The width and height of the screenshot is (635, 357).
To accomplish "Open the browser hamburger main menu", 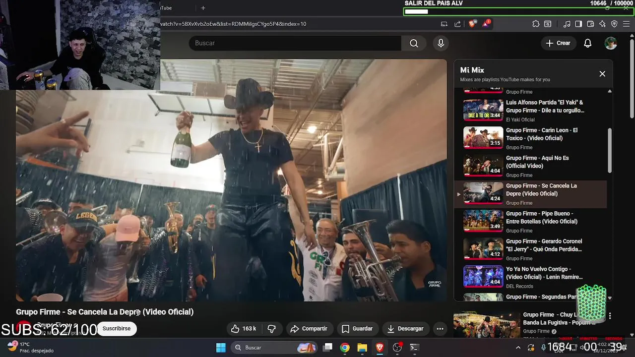I will tap(626, 24).
